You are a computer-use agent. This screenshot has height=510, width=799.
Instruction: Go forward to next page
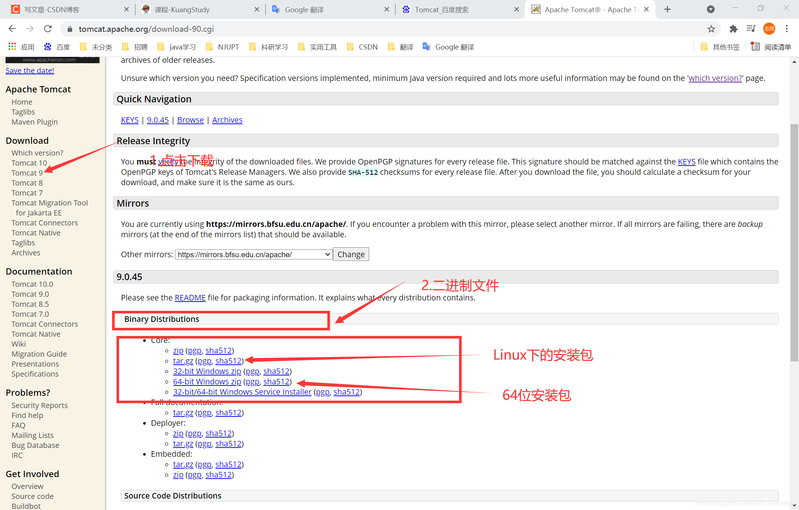point(30,29)
